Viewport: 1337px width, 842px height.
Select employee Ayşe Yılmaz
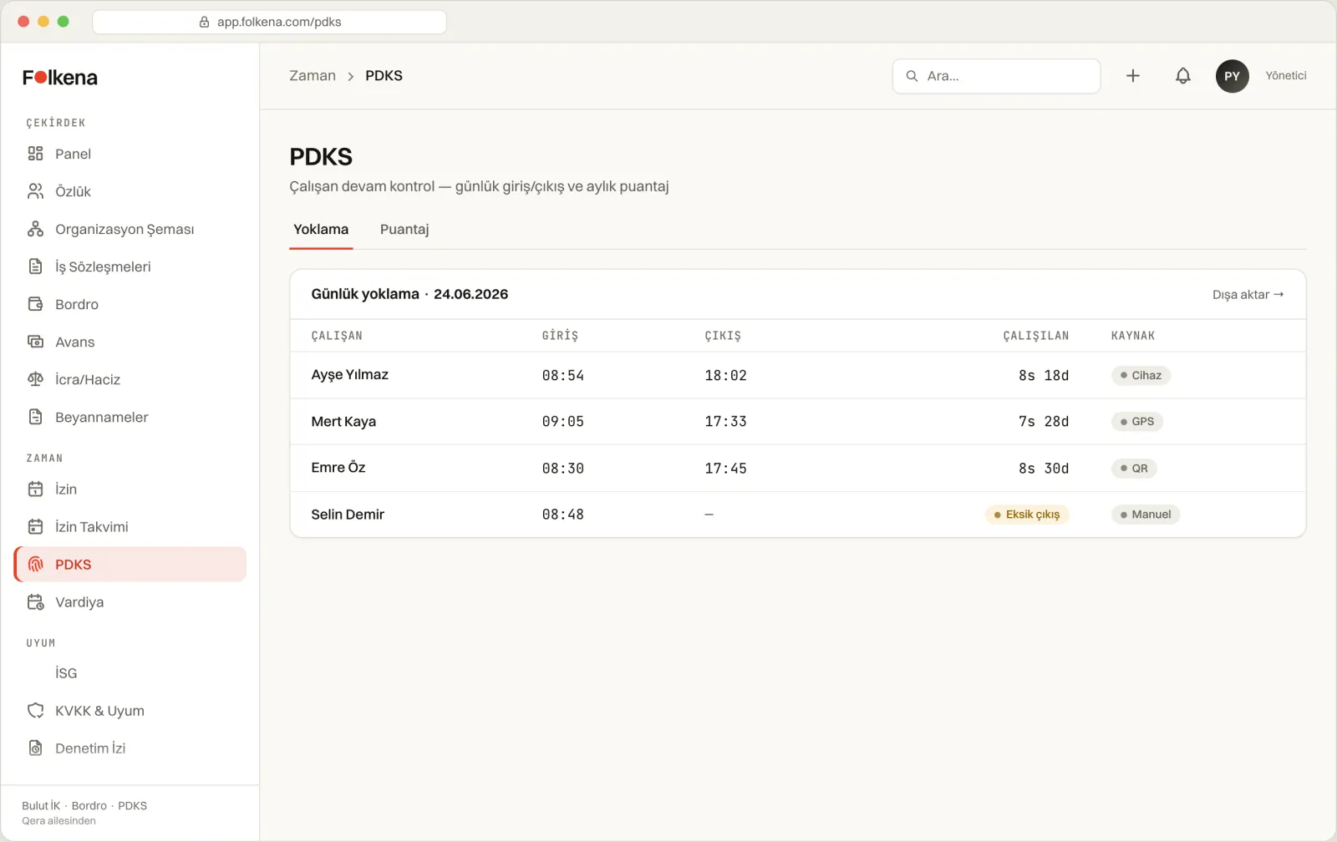pyautogui.click(x=350, y=375)
